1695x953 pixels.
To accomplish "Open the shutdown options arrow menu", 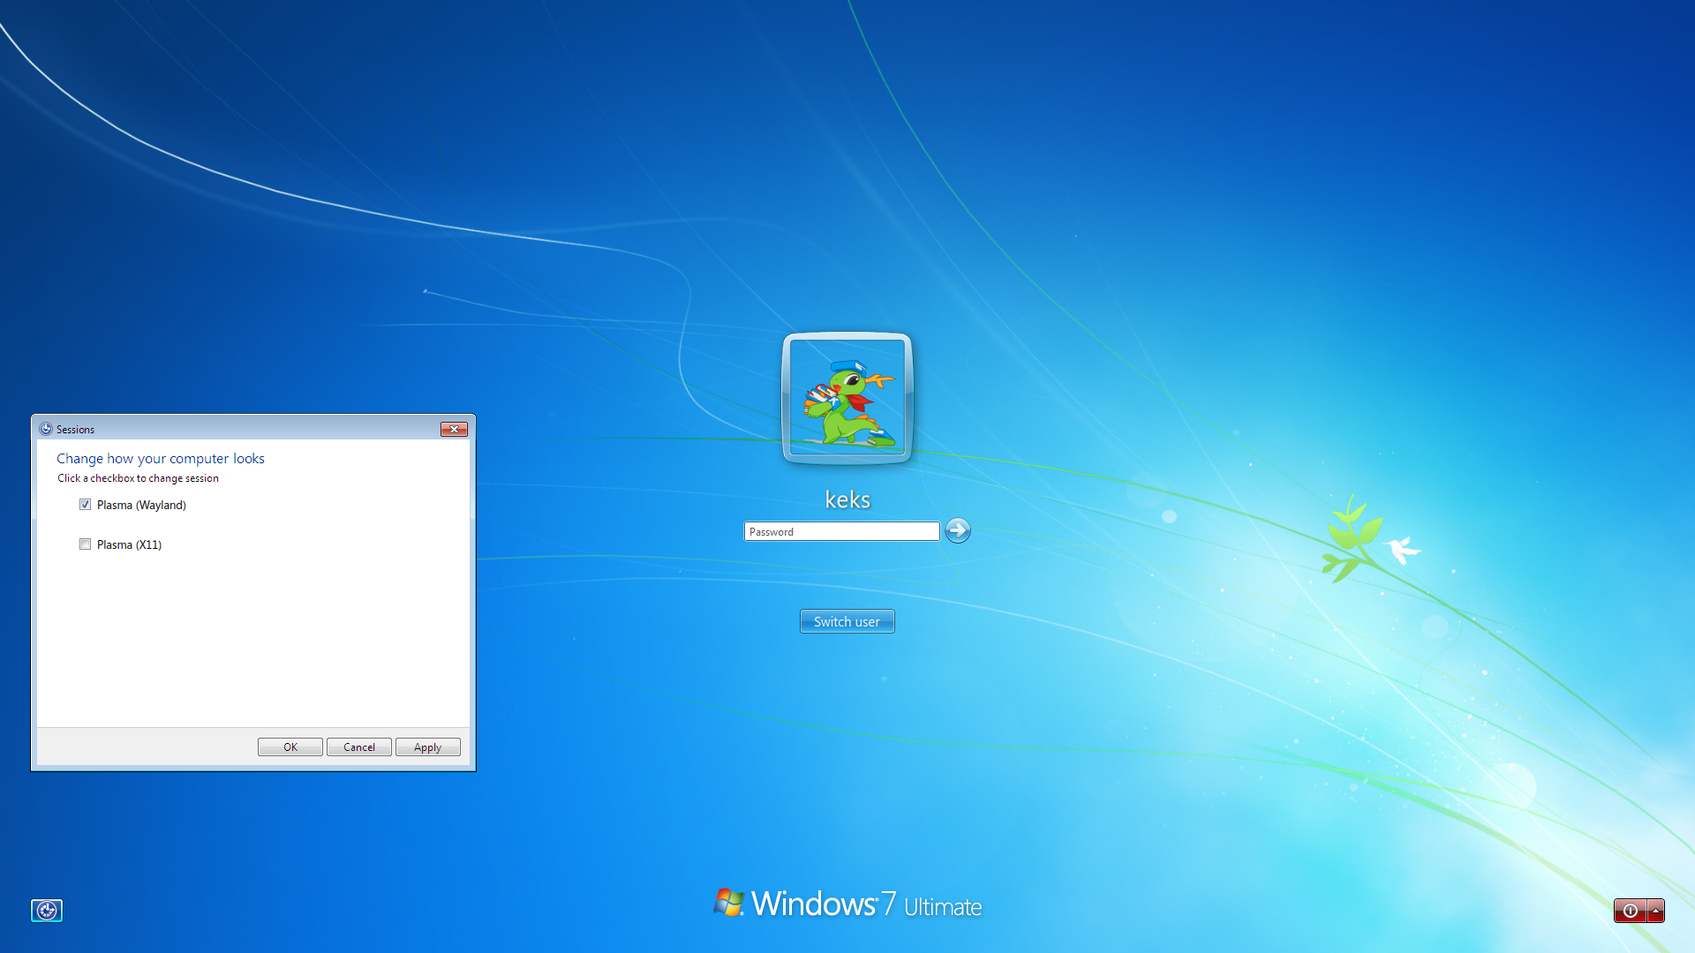I will click(1656, 911).
